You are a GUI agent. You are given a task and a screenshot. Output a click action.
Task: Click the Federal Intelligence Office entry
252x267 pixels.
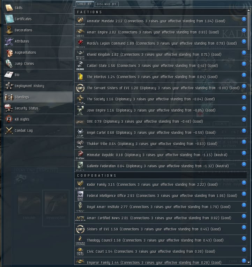point(161,196)
